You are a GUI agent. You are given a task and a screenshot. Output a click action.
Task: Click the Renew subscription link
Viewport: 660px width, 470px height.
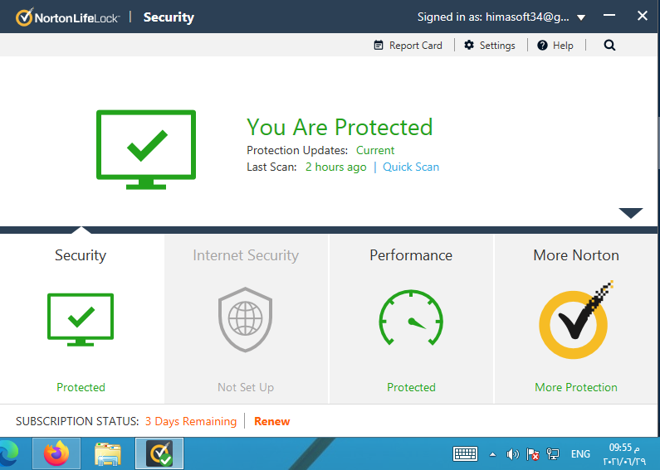[272, 421]
